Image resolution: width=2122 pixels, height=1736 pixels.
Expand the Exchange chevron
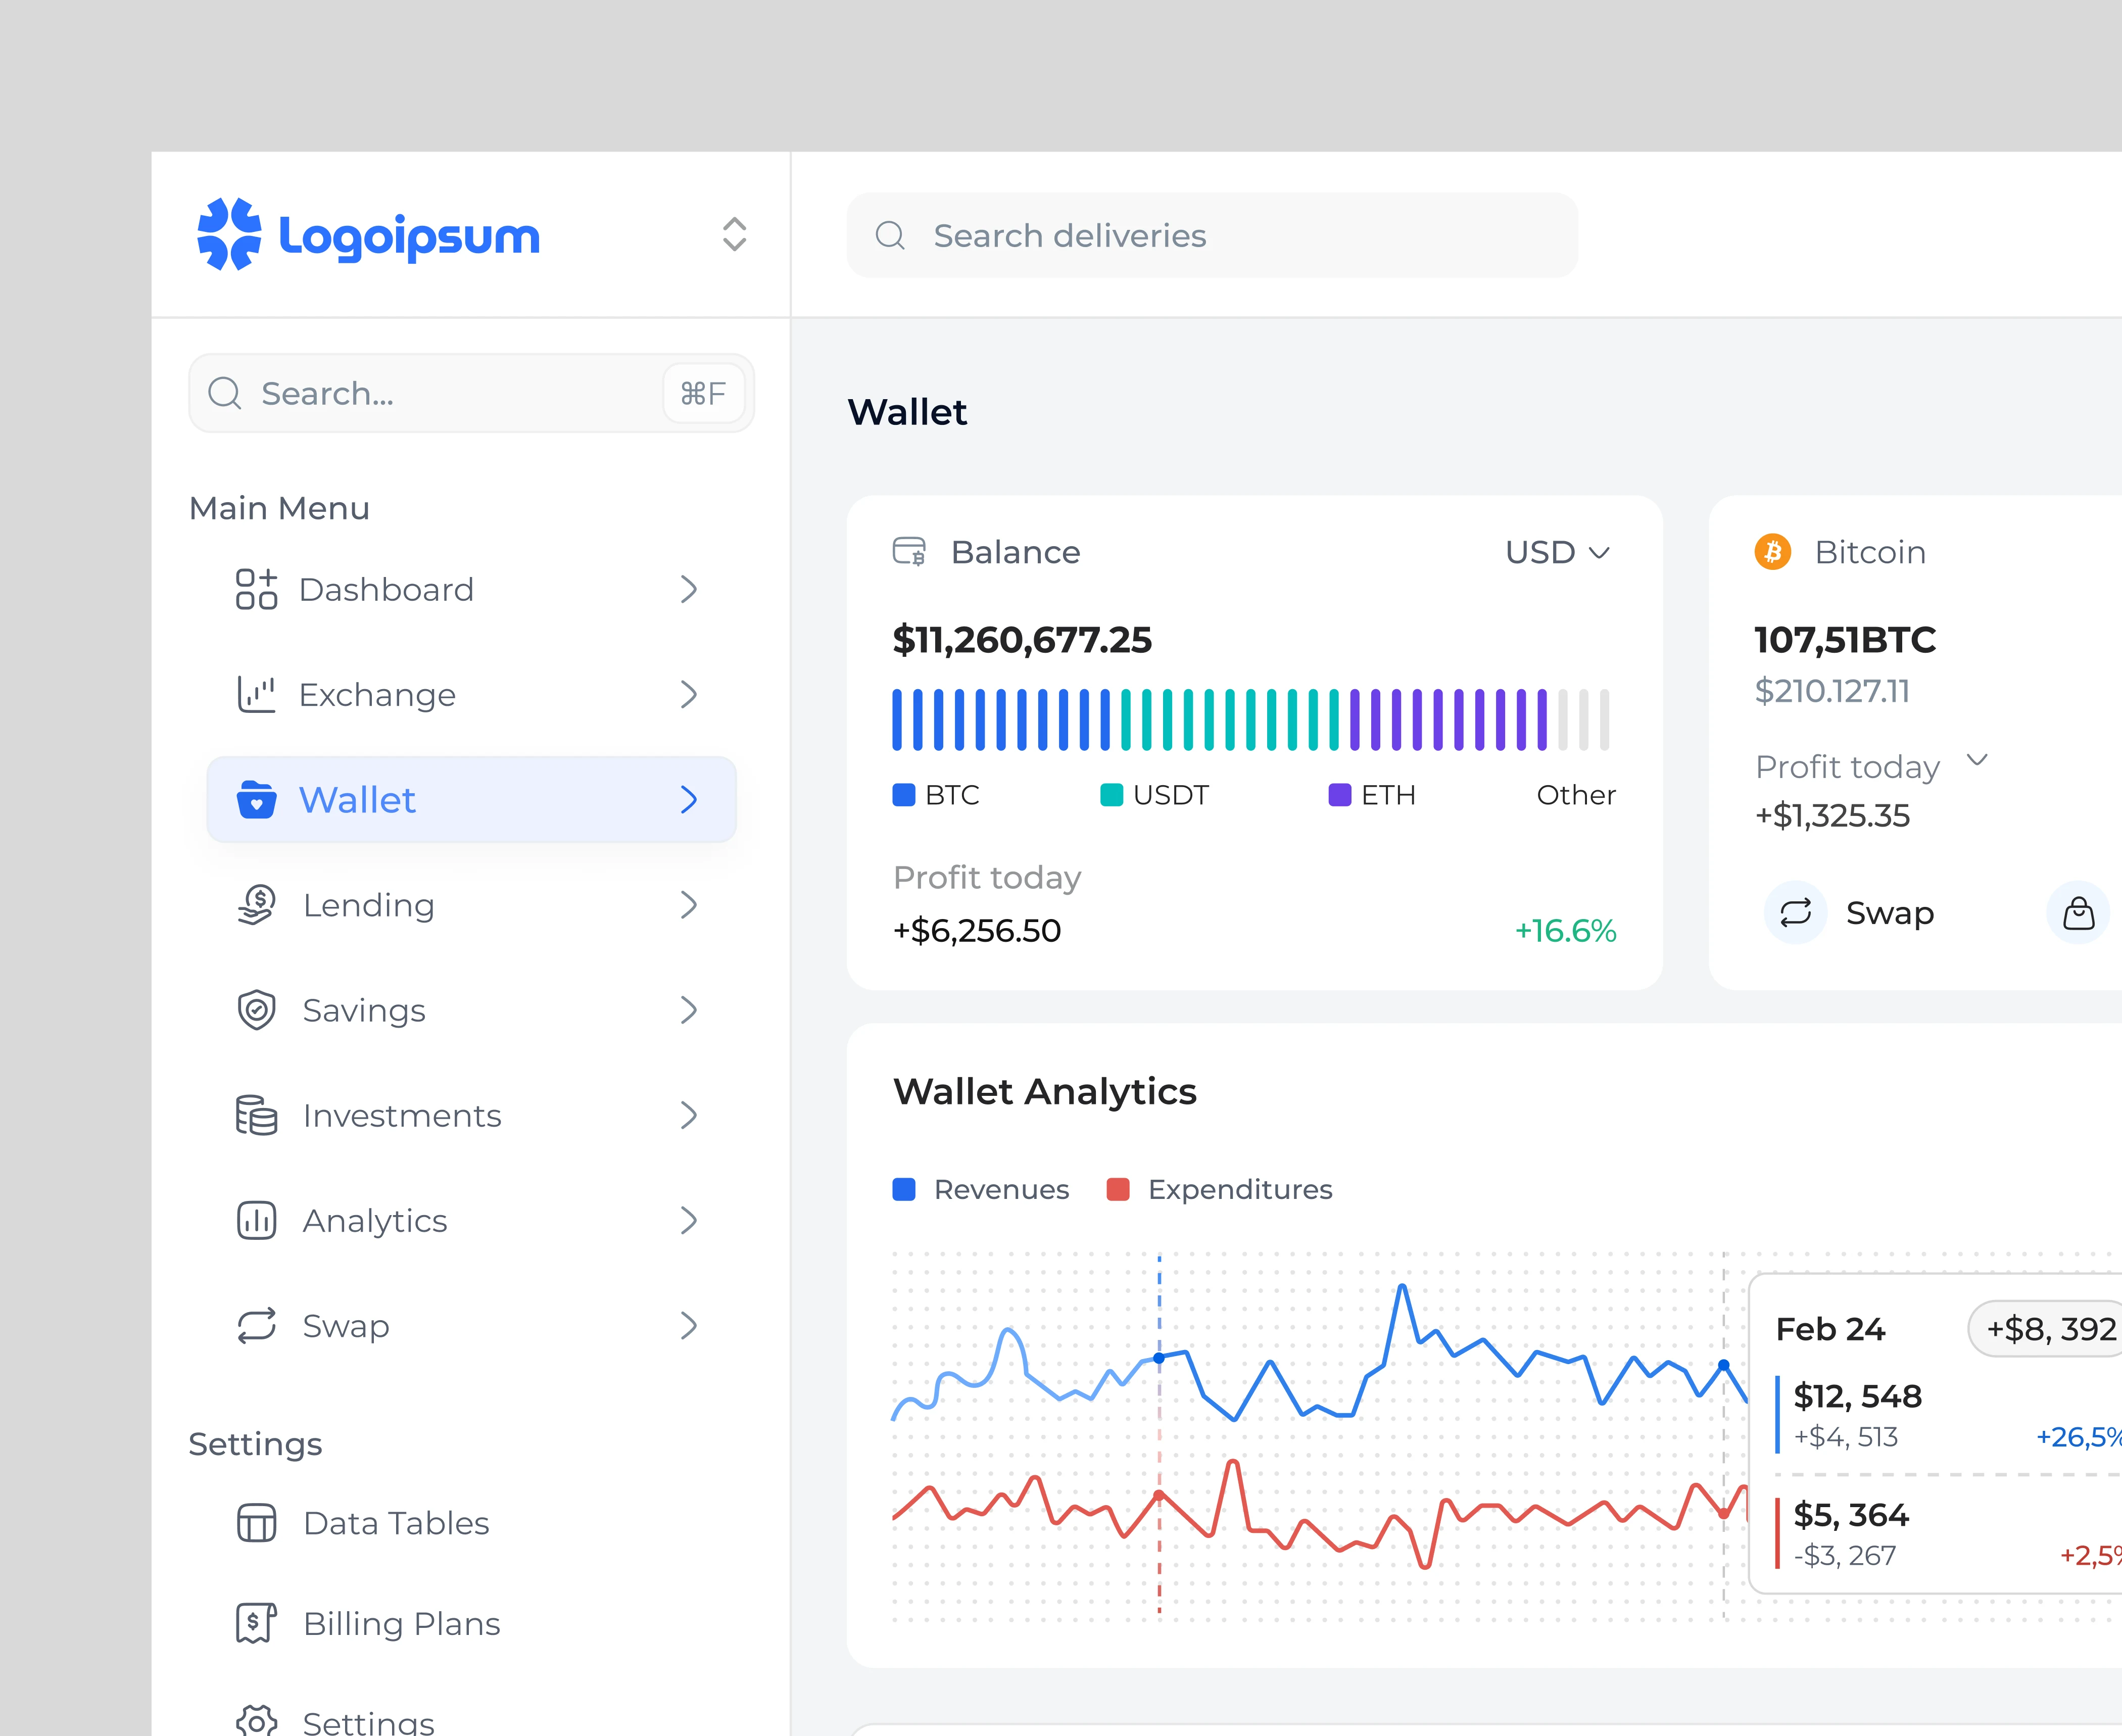[x=688, y=694]
